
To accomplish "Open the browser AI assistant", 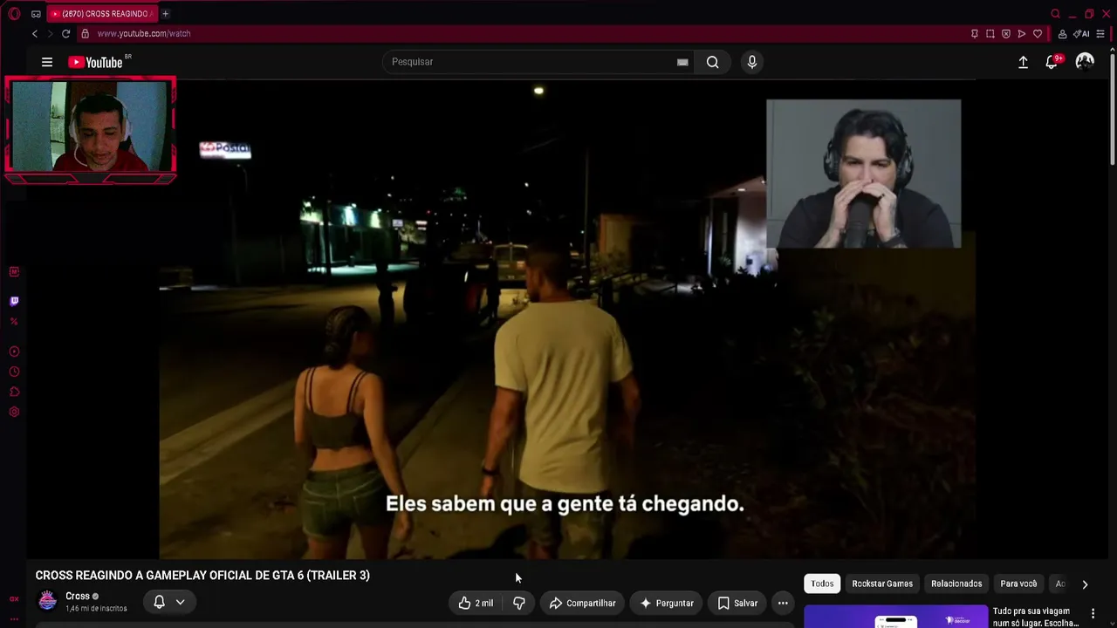I will pyautogui.click(x=1081, y=34).
